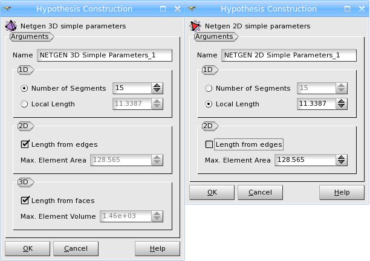Click the disabled Number of Segments field in 2D dialog
Screen dimensions: 370x261
[x=316, y=88]
